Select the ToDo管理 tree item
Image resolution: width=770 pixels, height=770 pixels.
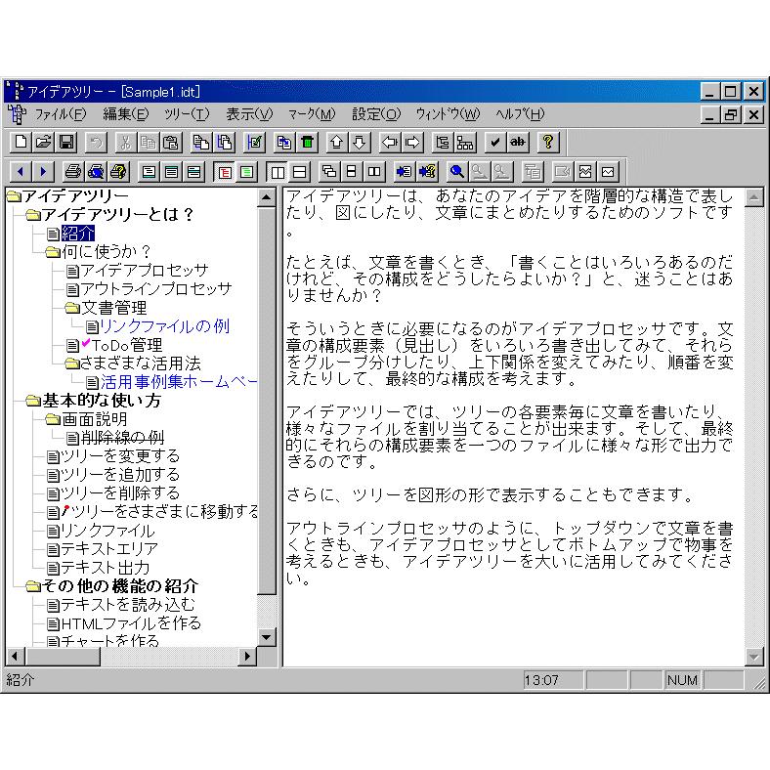(x=126, y=345)
